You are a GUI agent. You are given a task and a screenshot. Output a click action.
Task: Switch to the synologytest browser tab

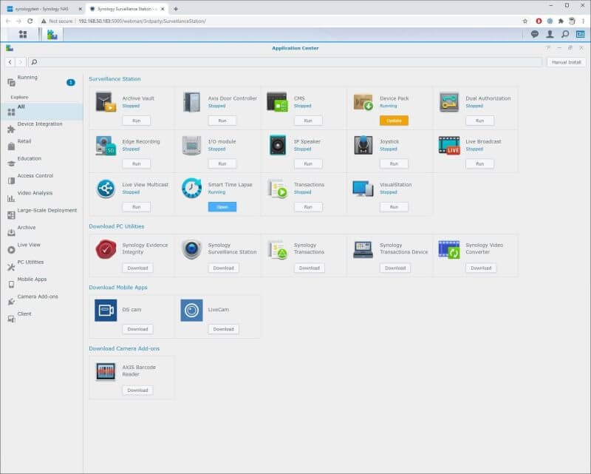[41, 8]
